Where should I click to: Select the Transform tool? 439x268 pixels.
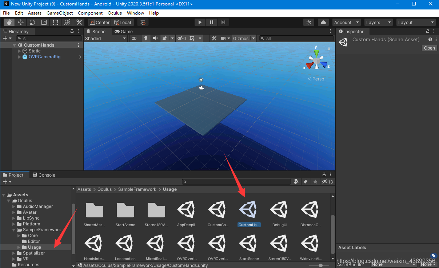click(x=67, y=22)
